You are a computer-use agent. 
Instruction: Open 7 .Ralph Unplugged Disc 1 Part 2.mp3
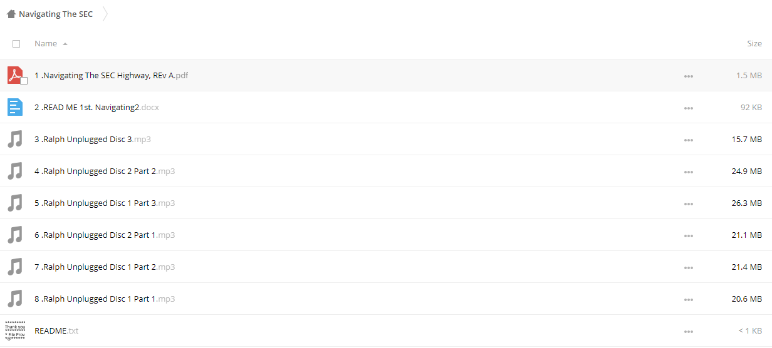(x=105, y=267)
